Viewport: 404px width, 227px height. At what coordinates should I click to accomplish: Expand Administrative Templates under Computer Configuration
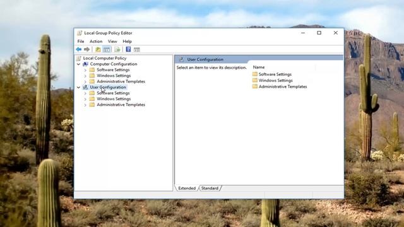(x=85, y=81)
